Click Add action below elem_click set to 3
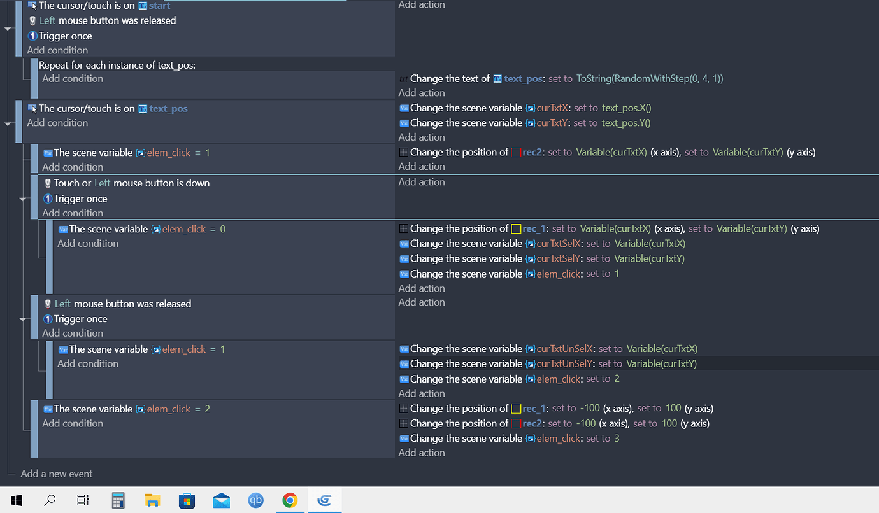This screenshot has height=513, width=879. [422, 453]
